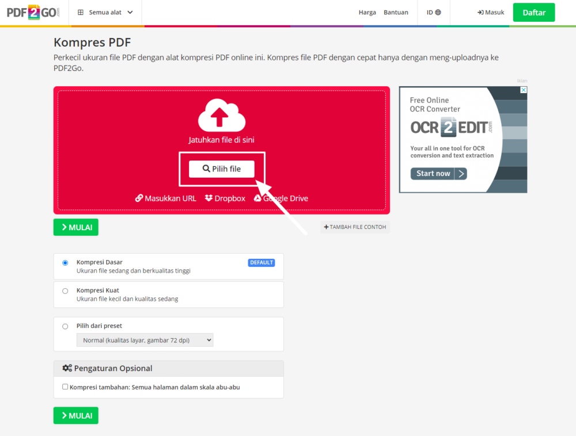Click Tambah File Contoh button
This screenshot has height=436, width=576.
click(x=355, y=227)
